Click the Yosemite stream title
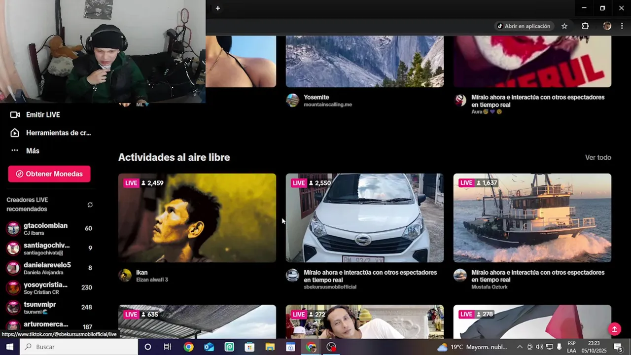Viewport: 631px width, 355px height. coord(316,97)
